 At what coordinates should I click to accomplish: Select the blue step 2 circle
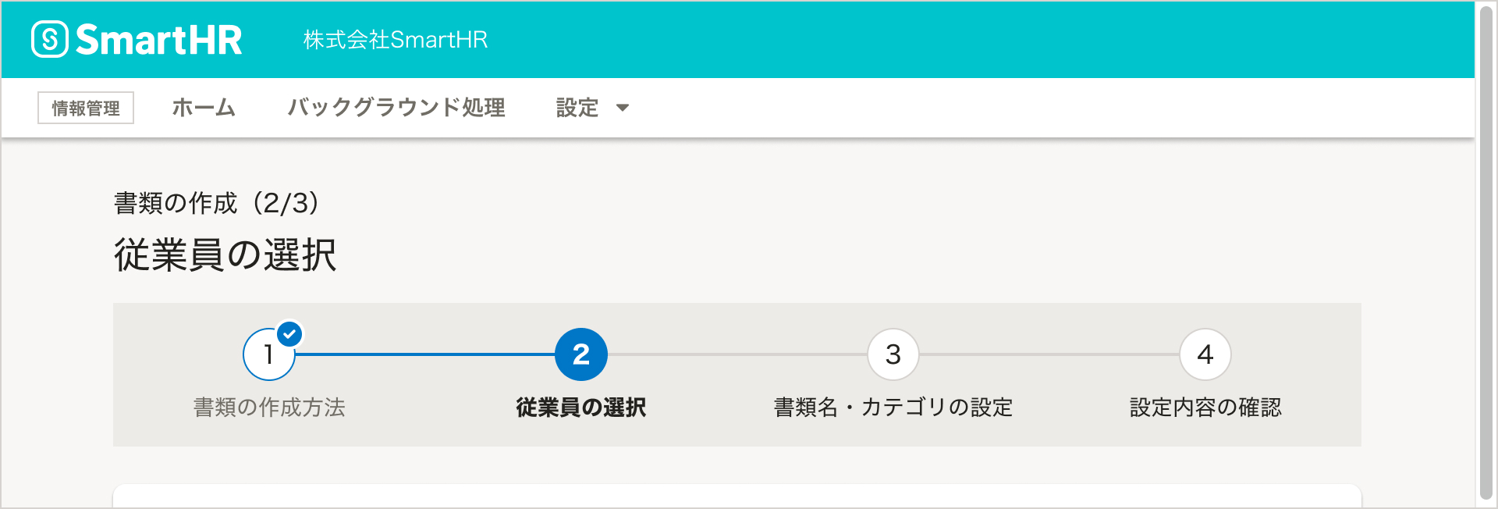581,354
